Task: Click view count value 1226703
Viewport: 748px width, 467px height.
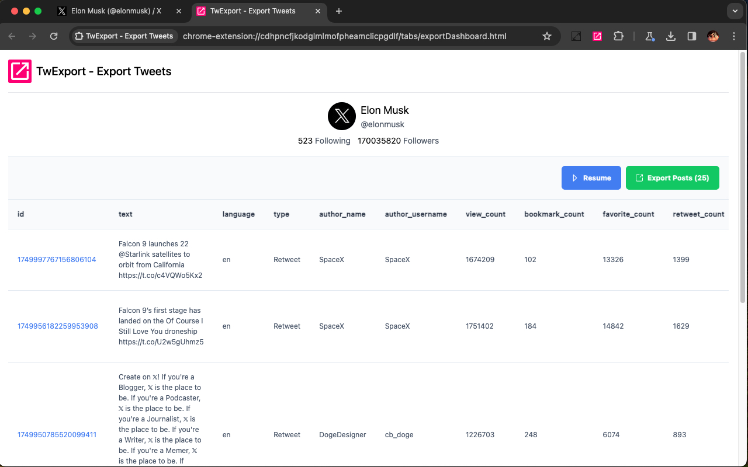Action: point(480,435)
